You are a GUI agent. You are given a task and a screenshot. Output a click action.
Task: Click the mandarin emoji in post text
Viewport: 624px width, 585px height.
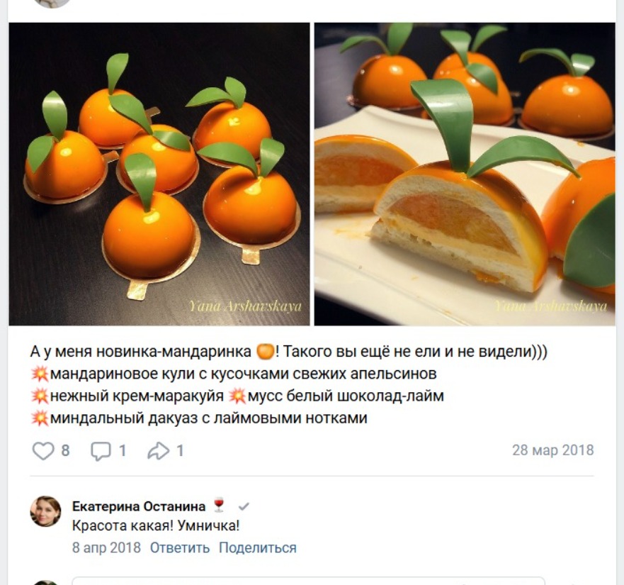click(265, 352)
